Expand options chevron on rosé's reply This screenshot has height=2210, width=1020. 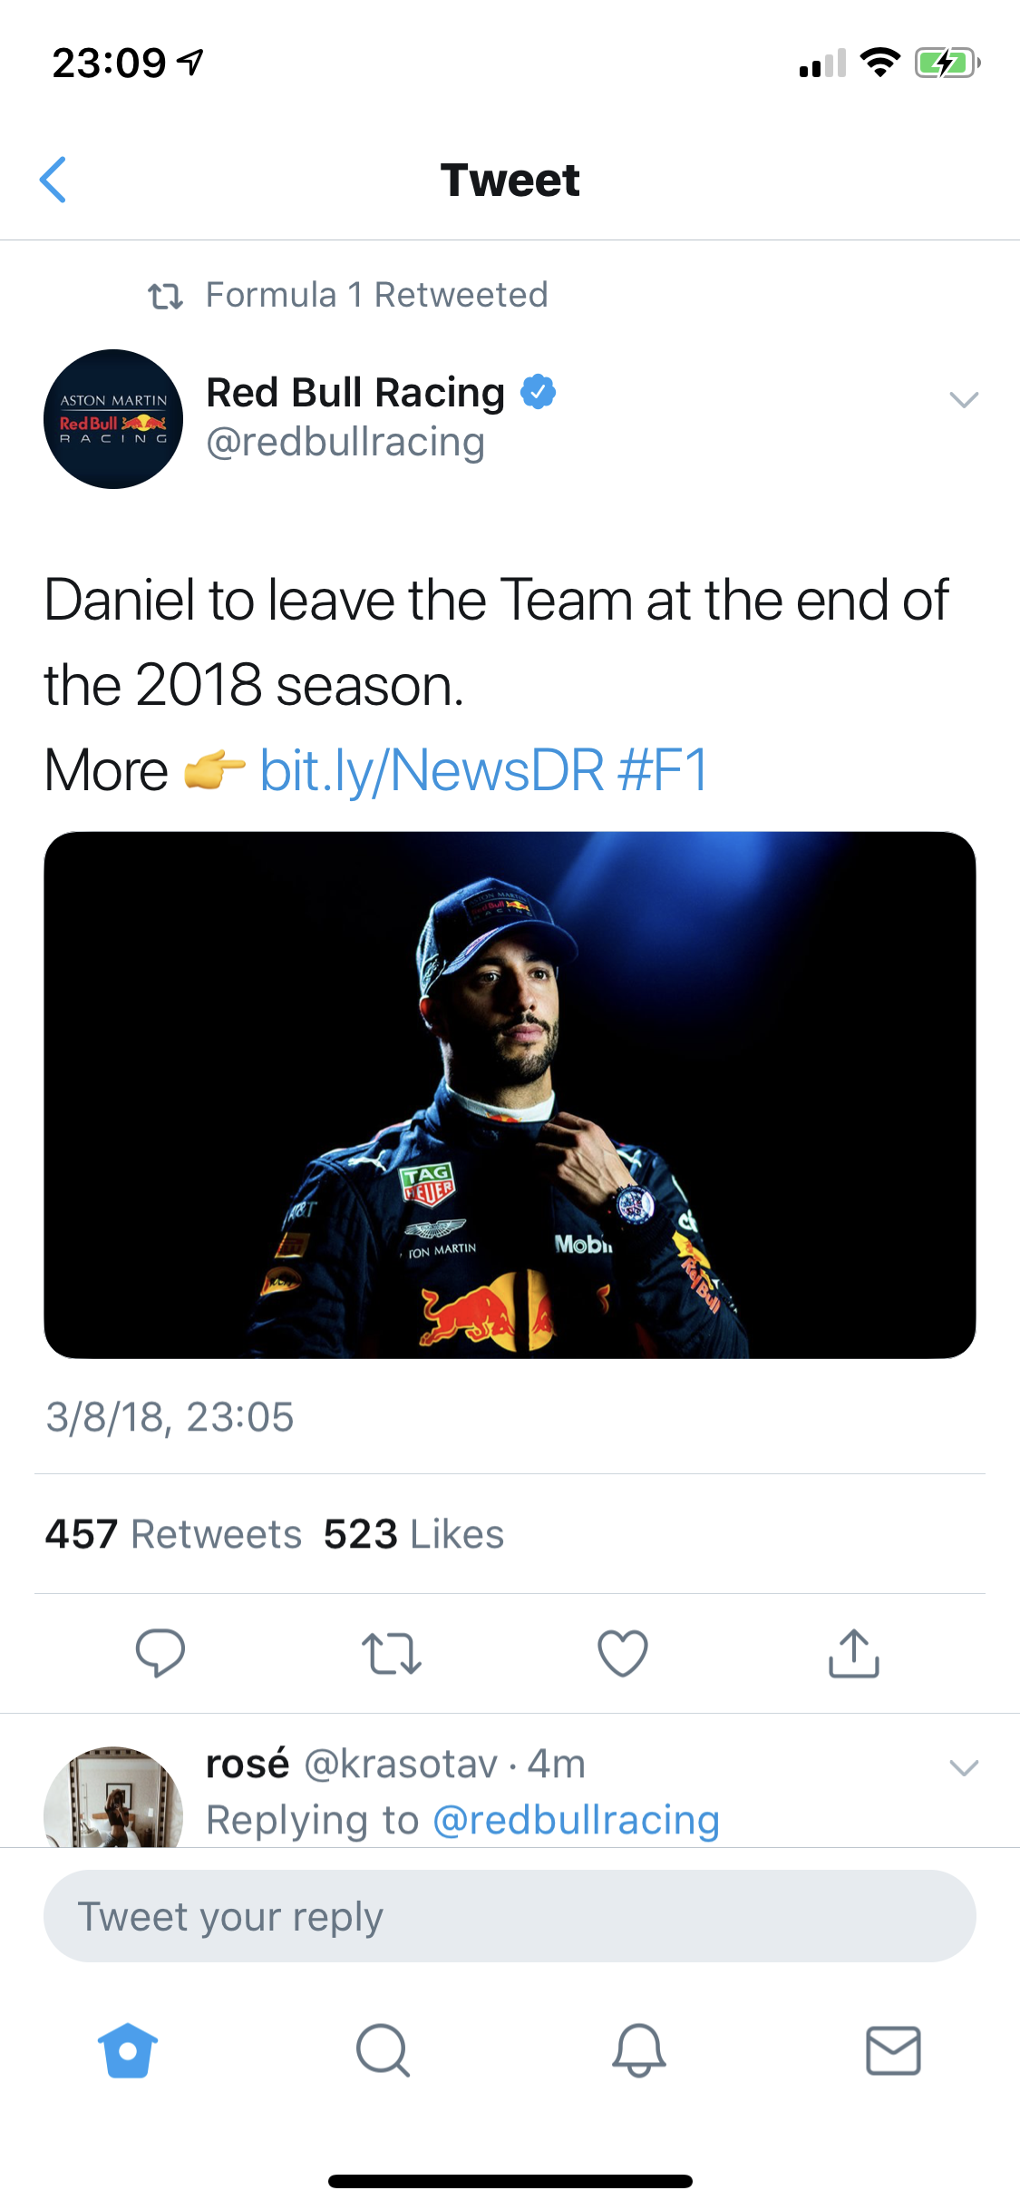tap(963, 1767)
